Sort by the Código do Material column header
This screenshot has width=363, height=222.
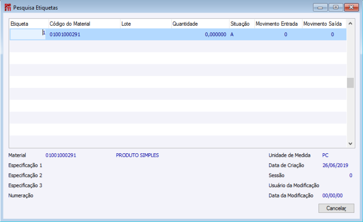(x=85, y=24)
